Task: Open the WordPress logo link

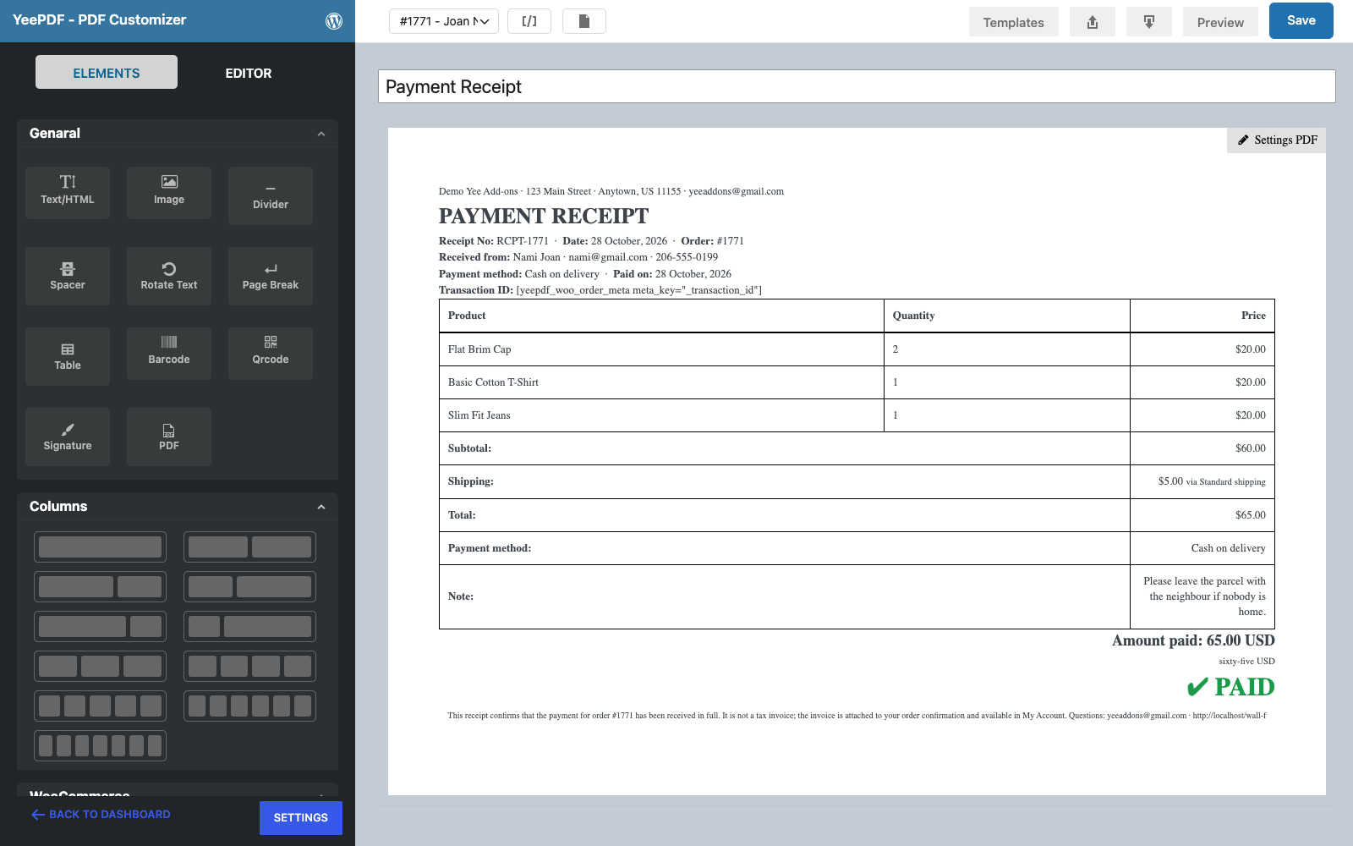Action: (334, 21)
